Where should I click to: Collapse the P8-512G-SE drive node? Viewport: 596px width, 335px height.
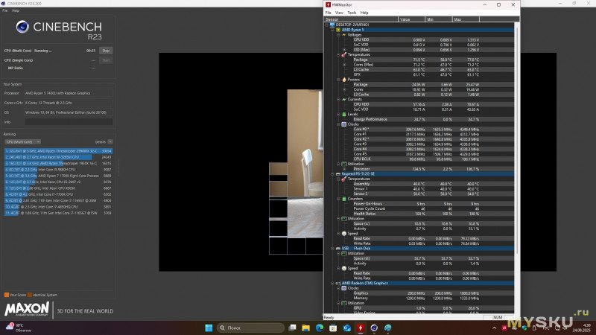332,174
